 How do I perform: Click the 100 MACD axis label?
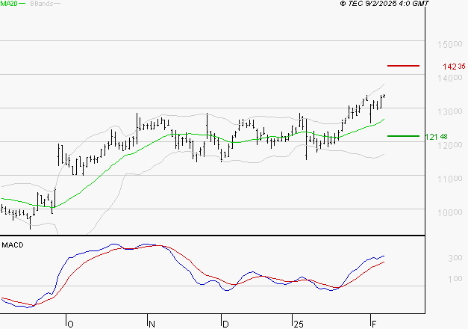455,279
